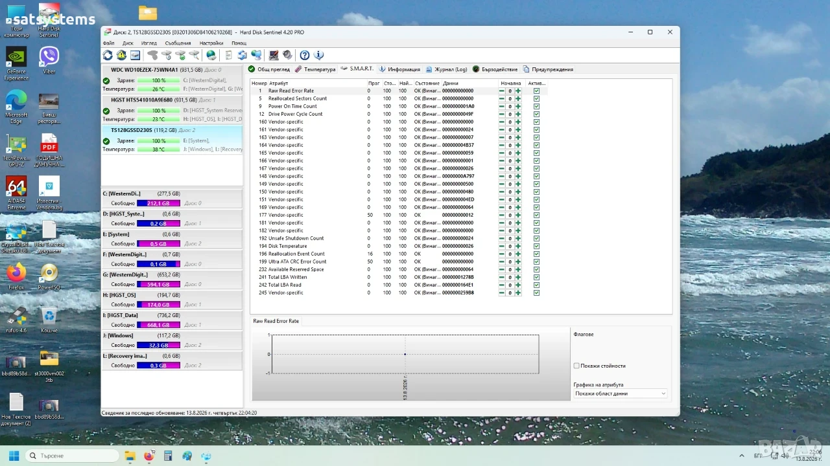Toggle checkbox for Disk Temperature attribute
Viewport: 830px width, 466px height.
pos(536,246)
